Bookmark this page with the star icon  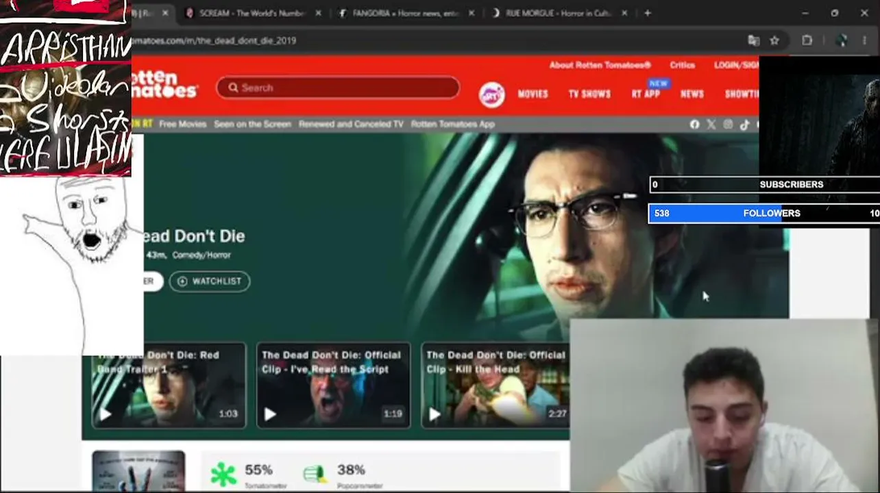coord(774,40)
